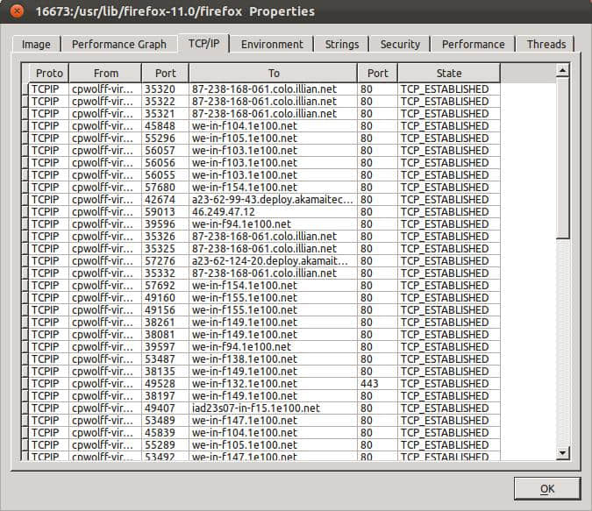This screenshot has width=592, height=511.
Task: Close the firefox Properties window
Action: (x=17, y=11)
